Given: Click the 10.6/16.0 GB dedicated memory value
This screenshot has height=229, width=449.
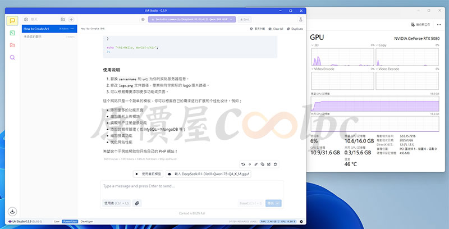Looking at the screenshot, I should (x=359, y=141).
